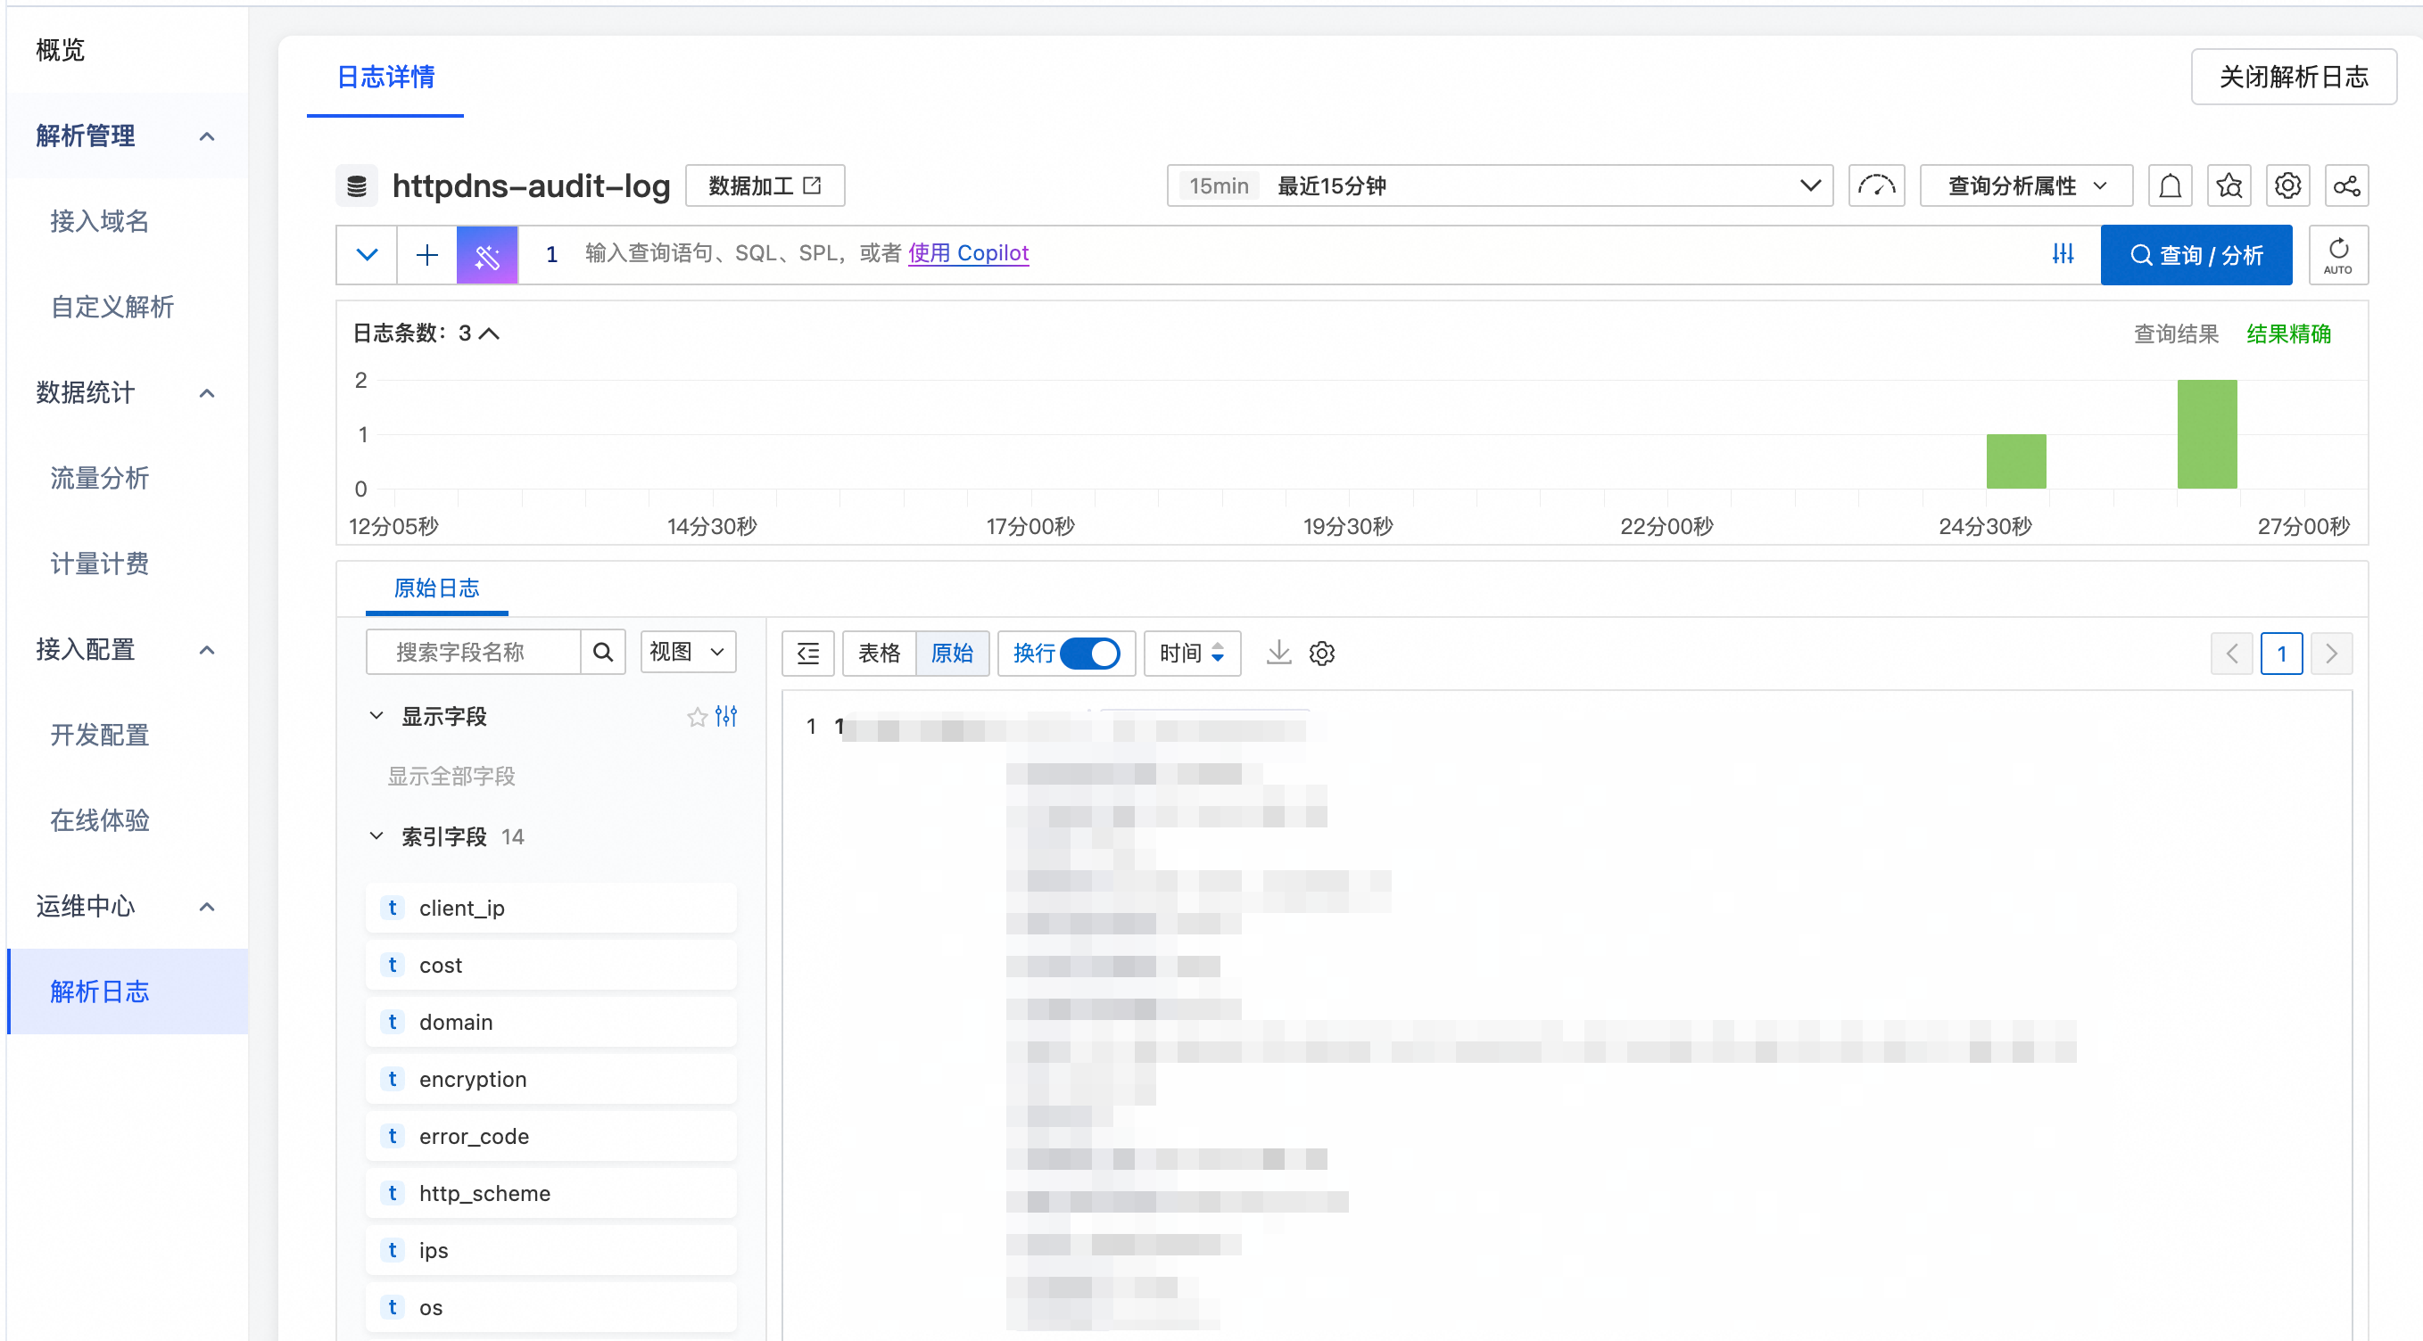Click the 使用 Copilot link
Image resolution: width=2423 pixels, height=1341 pixels.
click(968, 253)
